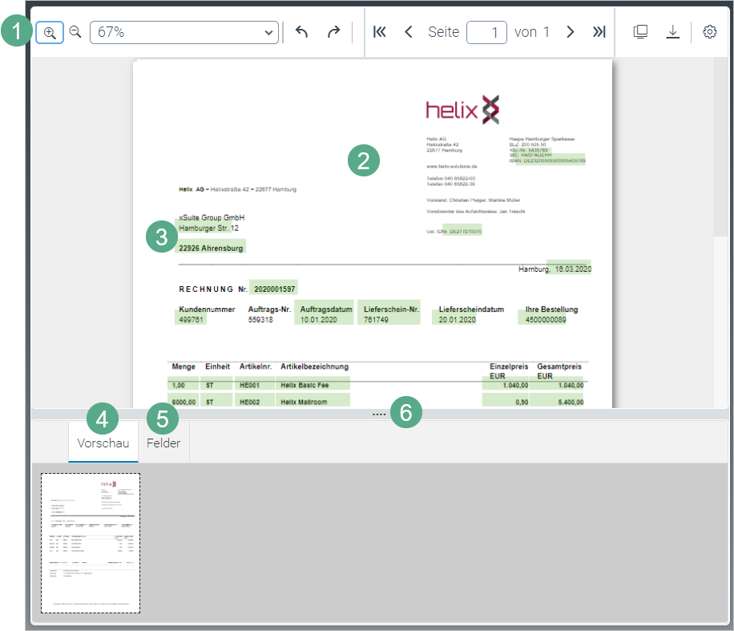Go to the next page
This screenshot has height=631, width=734.
pyautogui.click(x=571, y=32)
